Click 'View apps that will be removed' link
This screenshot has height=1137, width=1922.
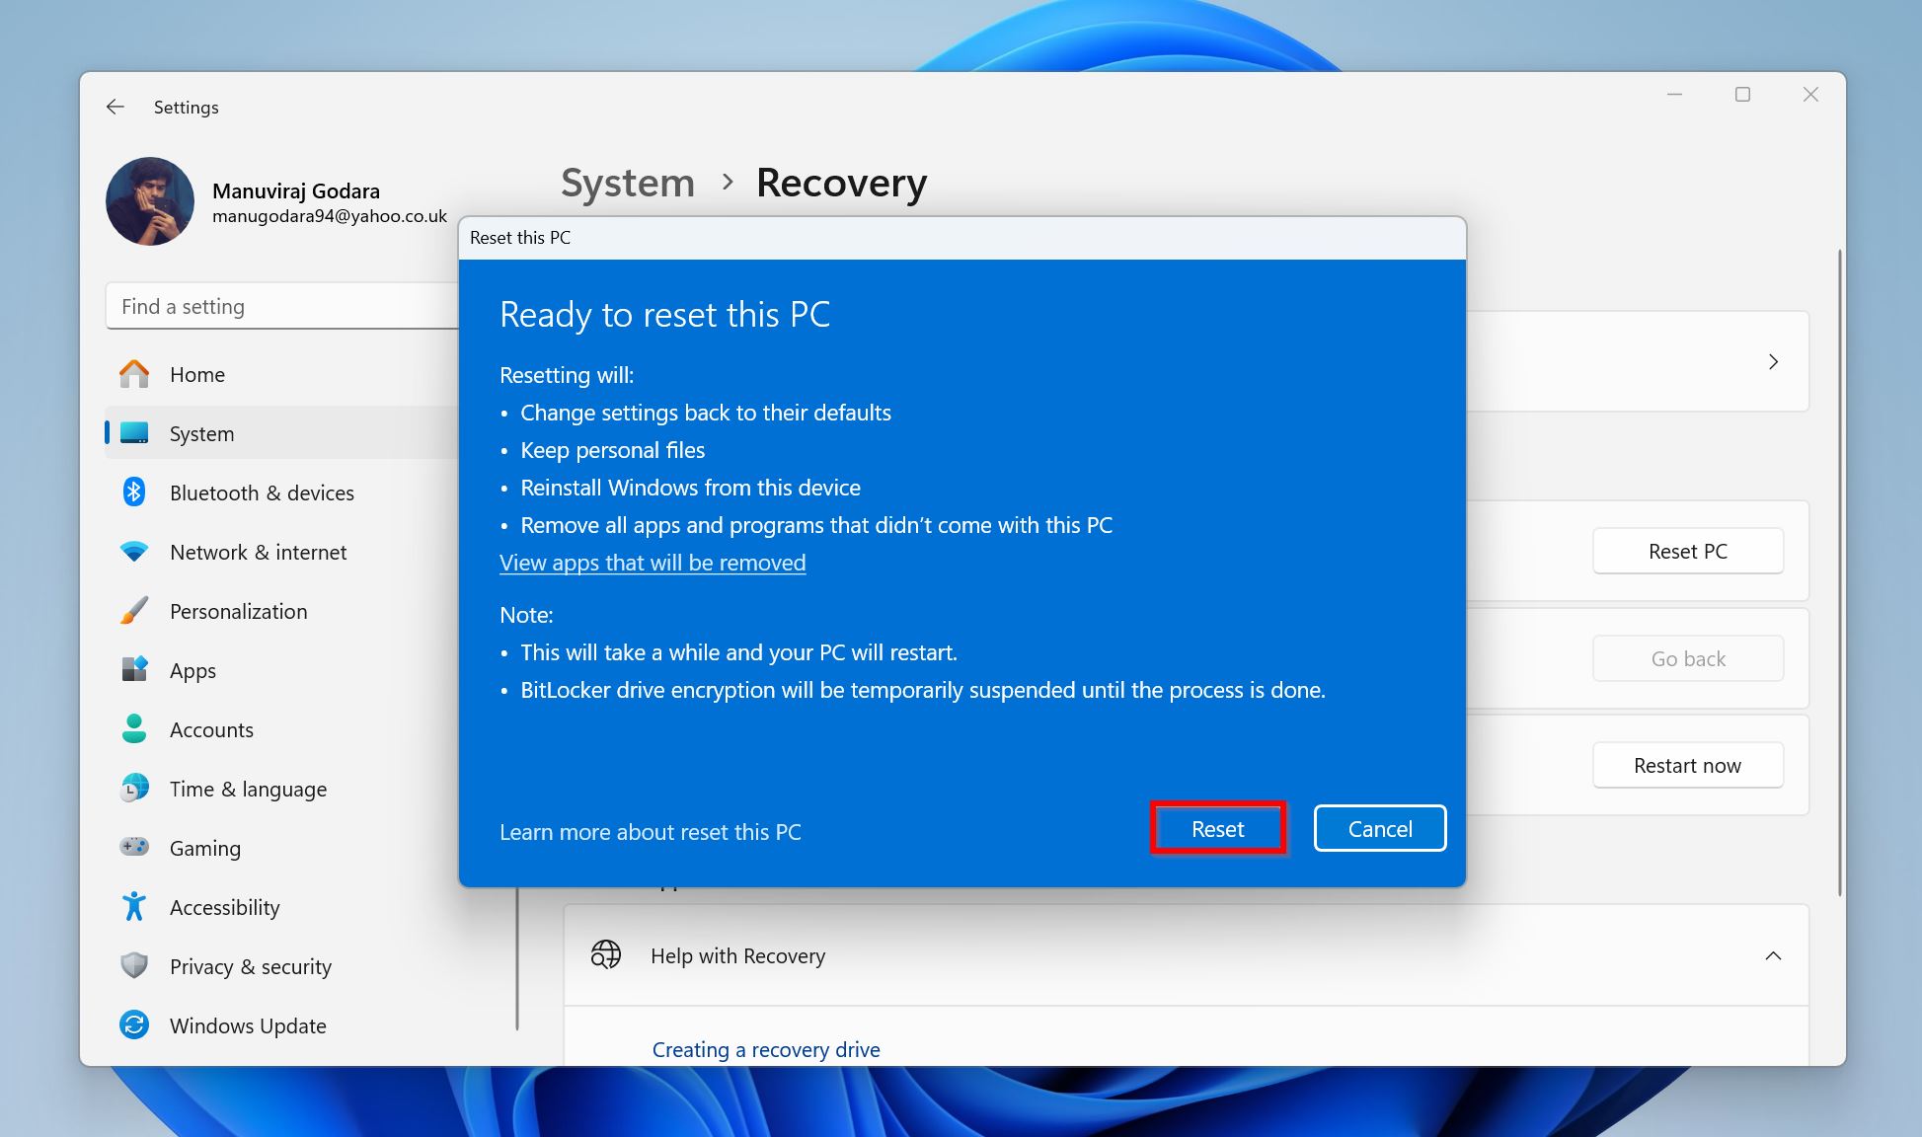[x=653, y=562]
